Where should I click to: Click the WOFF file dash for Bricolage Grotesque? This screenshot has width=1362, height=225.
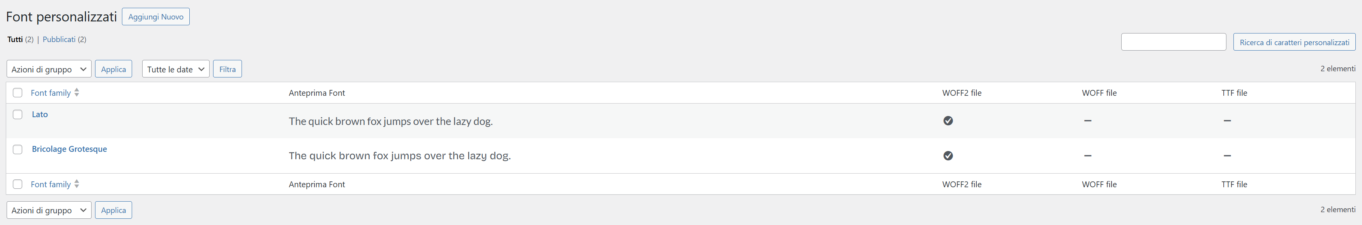(x=1087, y=156)
